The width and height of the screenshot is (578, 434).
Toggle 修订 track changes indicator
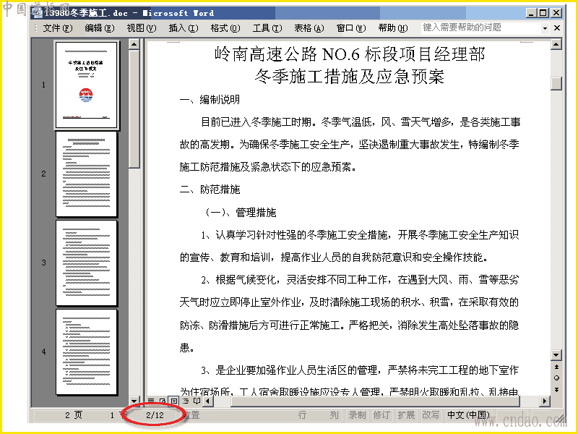pyautogui.click(x=381, y=414)
